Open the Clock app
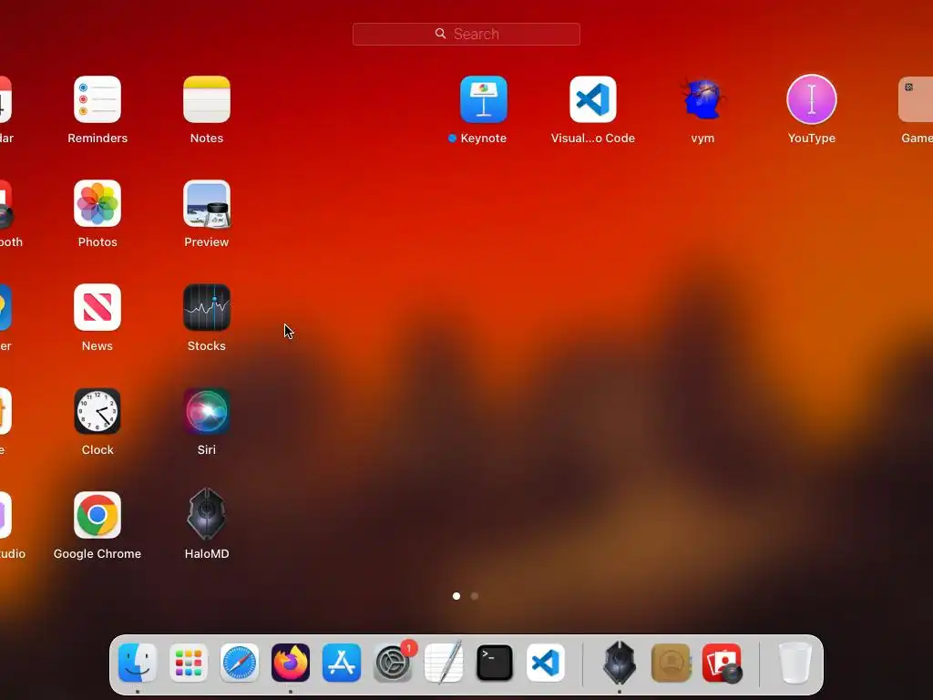 [97, 411]
